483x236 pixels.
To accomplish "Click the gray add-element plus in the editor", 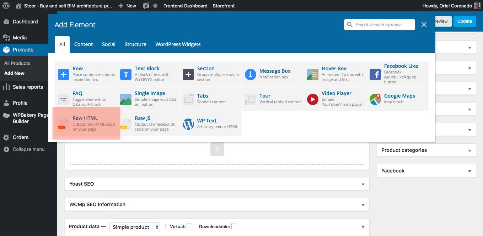I will 217,149.
